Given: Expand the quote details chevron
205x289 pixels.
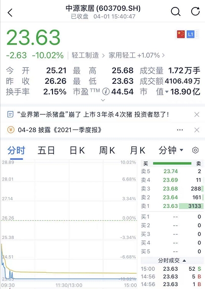Looking at the screenshot, I should (x=103, y=100).
